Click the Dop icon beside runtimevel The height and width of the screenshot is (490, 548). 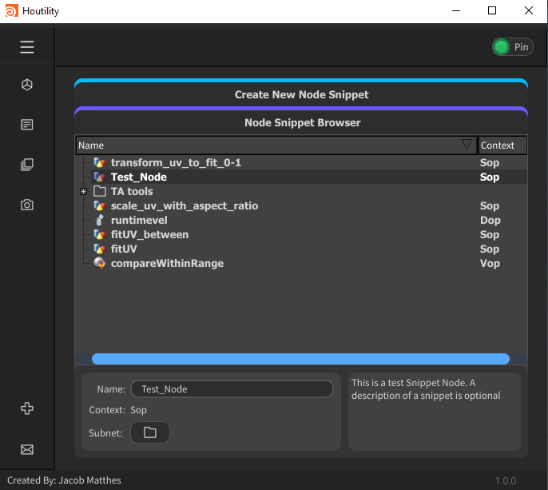pos(100,220)
